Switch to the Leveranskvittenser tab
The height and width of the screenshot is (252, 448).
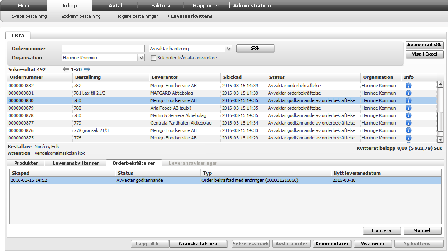[76, 163]
